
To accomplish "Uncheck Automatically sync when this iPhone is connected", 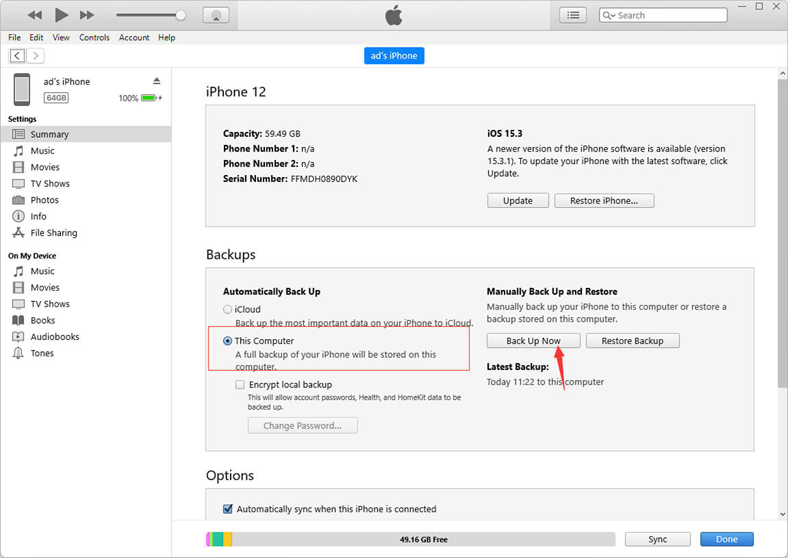I will 228,509.
